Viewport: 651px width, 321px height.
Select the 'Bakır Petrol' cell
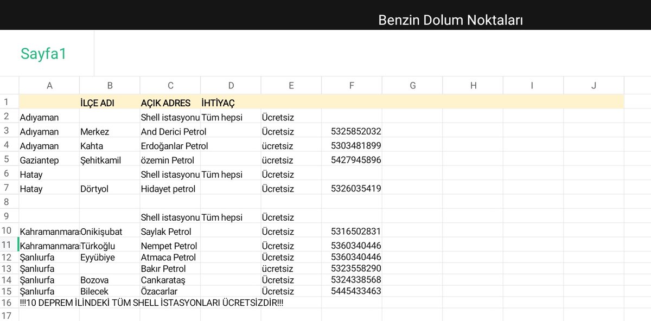[170, 269]
